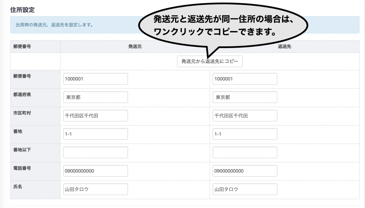Edit the 返送先 市区町村 field 千代田区千代田
Viewport: 365px width, 208px height.
(x=245, y=116)
